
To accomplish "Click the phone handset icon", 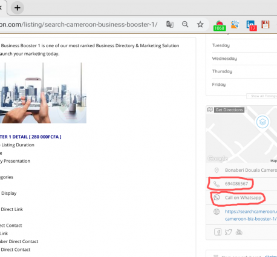I will pyautogui.click(x=217, y=184).
